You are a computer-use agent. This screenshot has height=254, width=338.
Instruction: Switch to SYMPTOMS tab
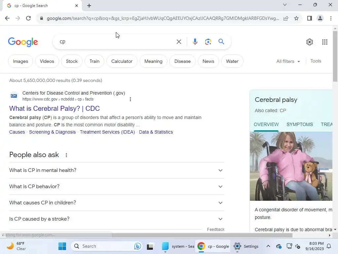[x=300, y=124]
